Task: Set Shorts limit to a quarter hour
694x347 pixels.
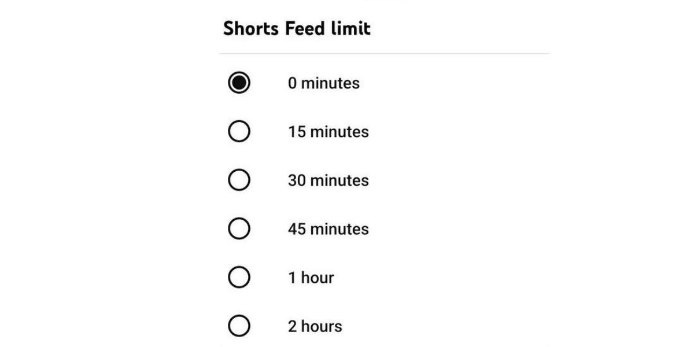Action: pyautogui.click(x=239, y=132)
